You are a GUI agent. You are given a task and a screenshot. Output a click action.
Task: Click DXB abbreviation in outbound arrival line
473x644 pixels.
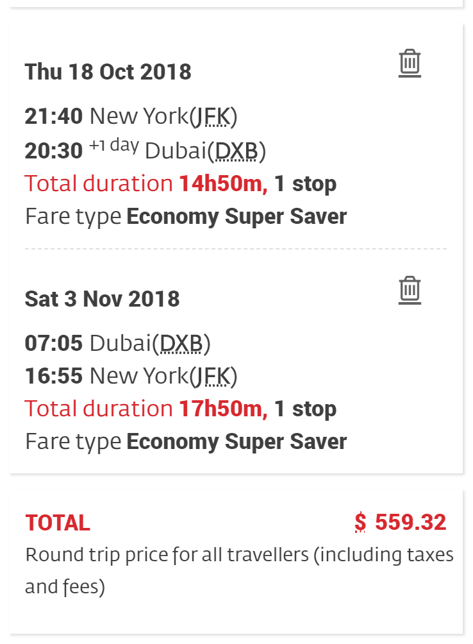[236, 151]
